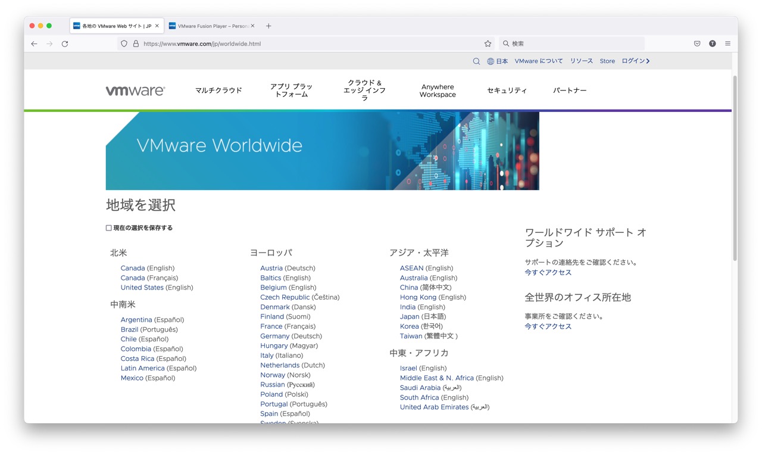Click the 日本 region link
This screenshot has height=455, width=762.
pos(502,61)
